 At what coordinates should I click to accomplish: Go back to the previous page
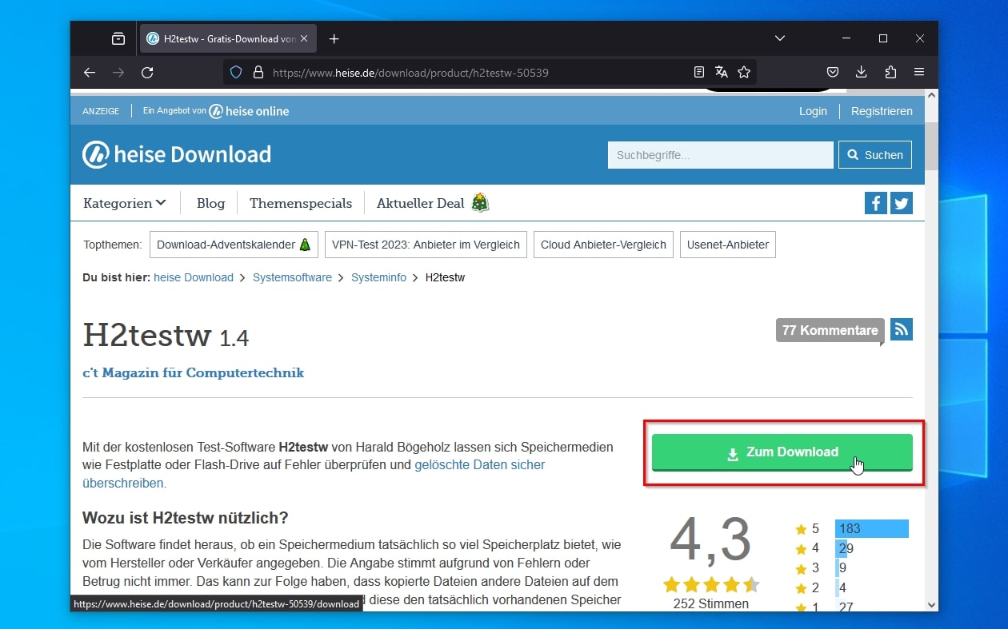pyautogui.click(x=90, y=72)
